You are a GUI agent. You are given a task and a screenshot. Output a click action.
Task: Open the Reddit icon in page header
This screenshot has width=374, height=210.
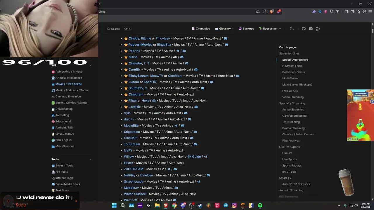tap(318, 29)
